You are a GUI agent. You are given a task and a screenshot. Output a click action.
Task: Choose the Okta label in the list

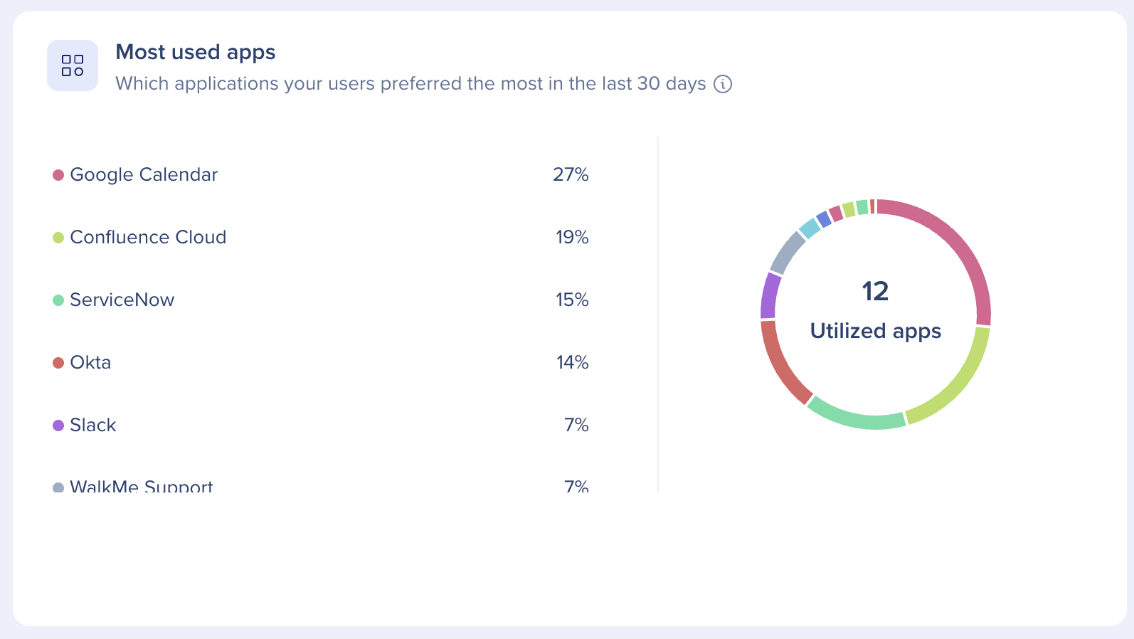[90, 363]
